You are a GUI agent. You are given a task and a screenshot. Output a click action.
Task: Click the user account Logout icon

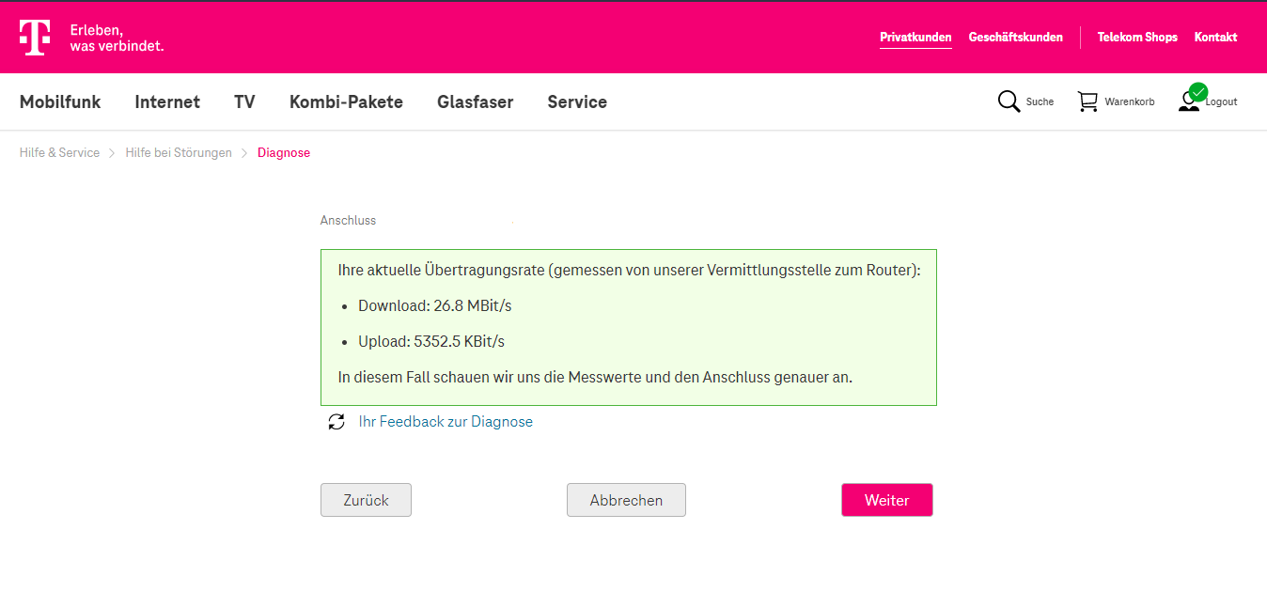click(1190, 100)
